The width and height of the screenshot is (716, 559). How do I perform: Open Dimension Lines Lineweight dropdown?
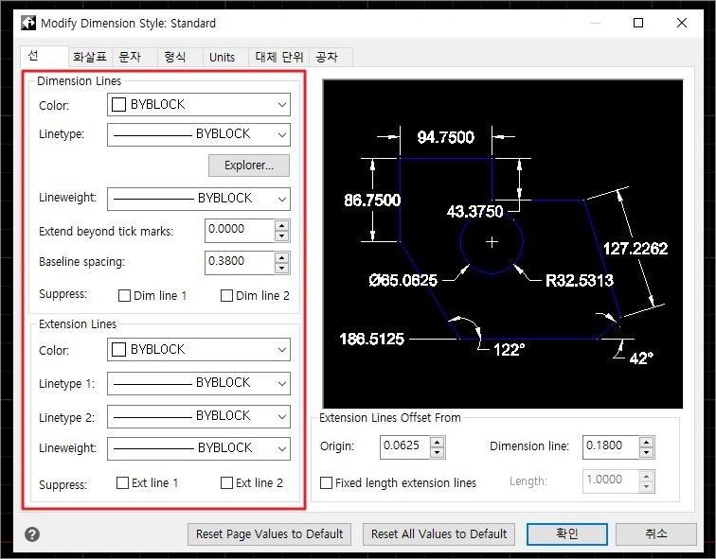point(199,199)
